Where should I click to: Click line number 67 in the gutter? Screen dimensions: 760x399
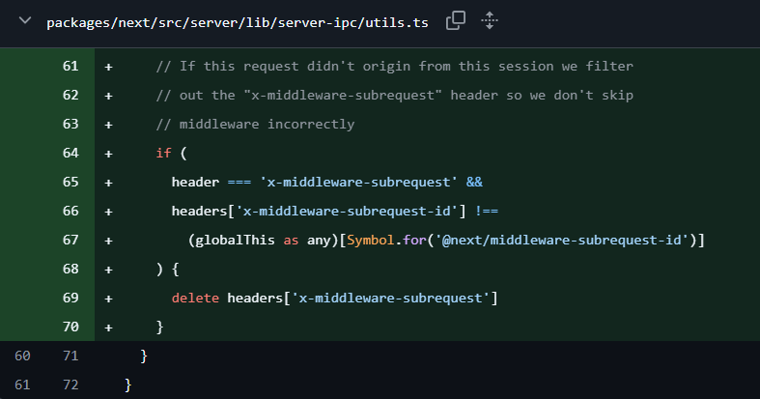pyautogui.click(x=70, y=240)
